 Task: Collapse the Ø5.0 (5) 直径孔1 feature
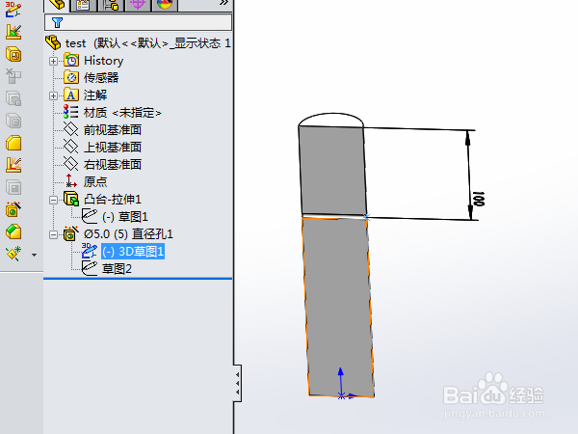[53, 234]
